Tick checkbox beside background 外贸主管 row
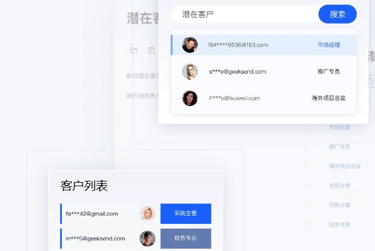Viewport: 375px width, 251px height. click(x=307, y=186)
